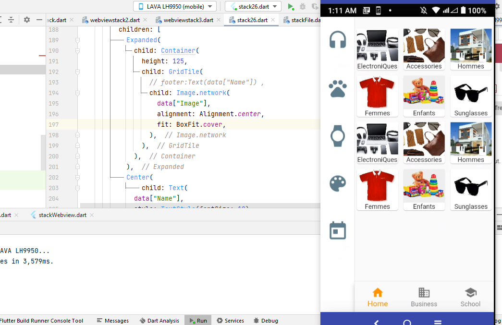This screenshot has width=502, height=325.
Task: Open the first Femmes red shirt tile
Action: point(378,96)
